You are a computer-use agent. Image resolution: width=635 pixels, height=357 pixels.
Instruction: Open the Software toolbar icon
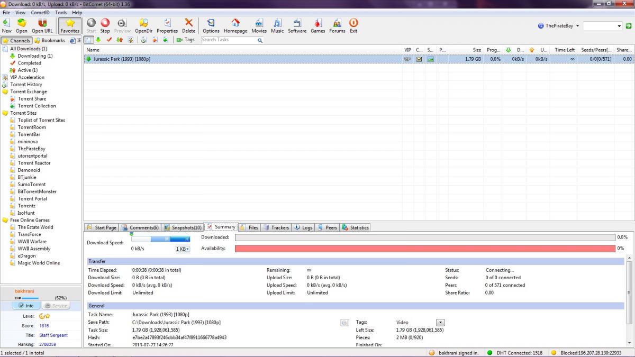[x=297, y=25]
